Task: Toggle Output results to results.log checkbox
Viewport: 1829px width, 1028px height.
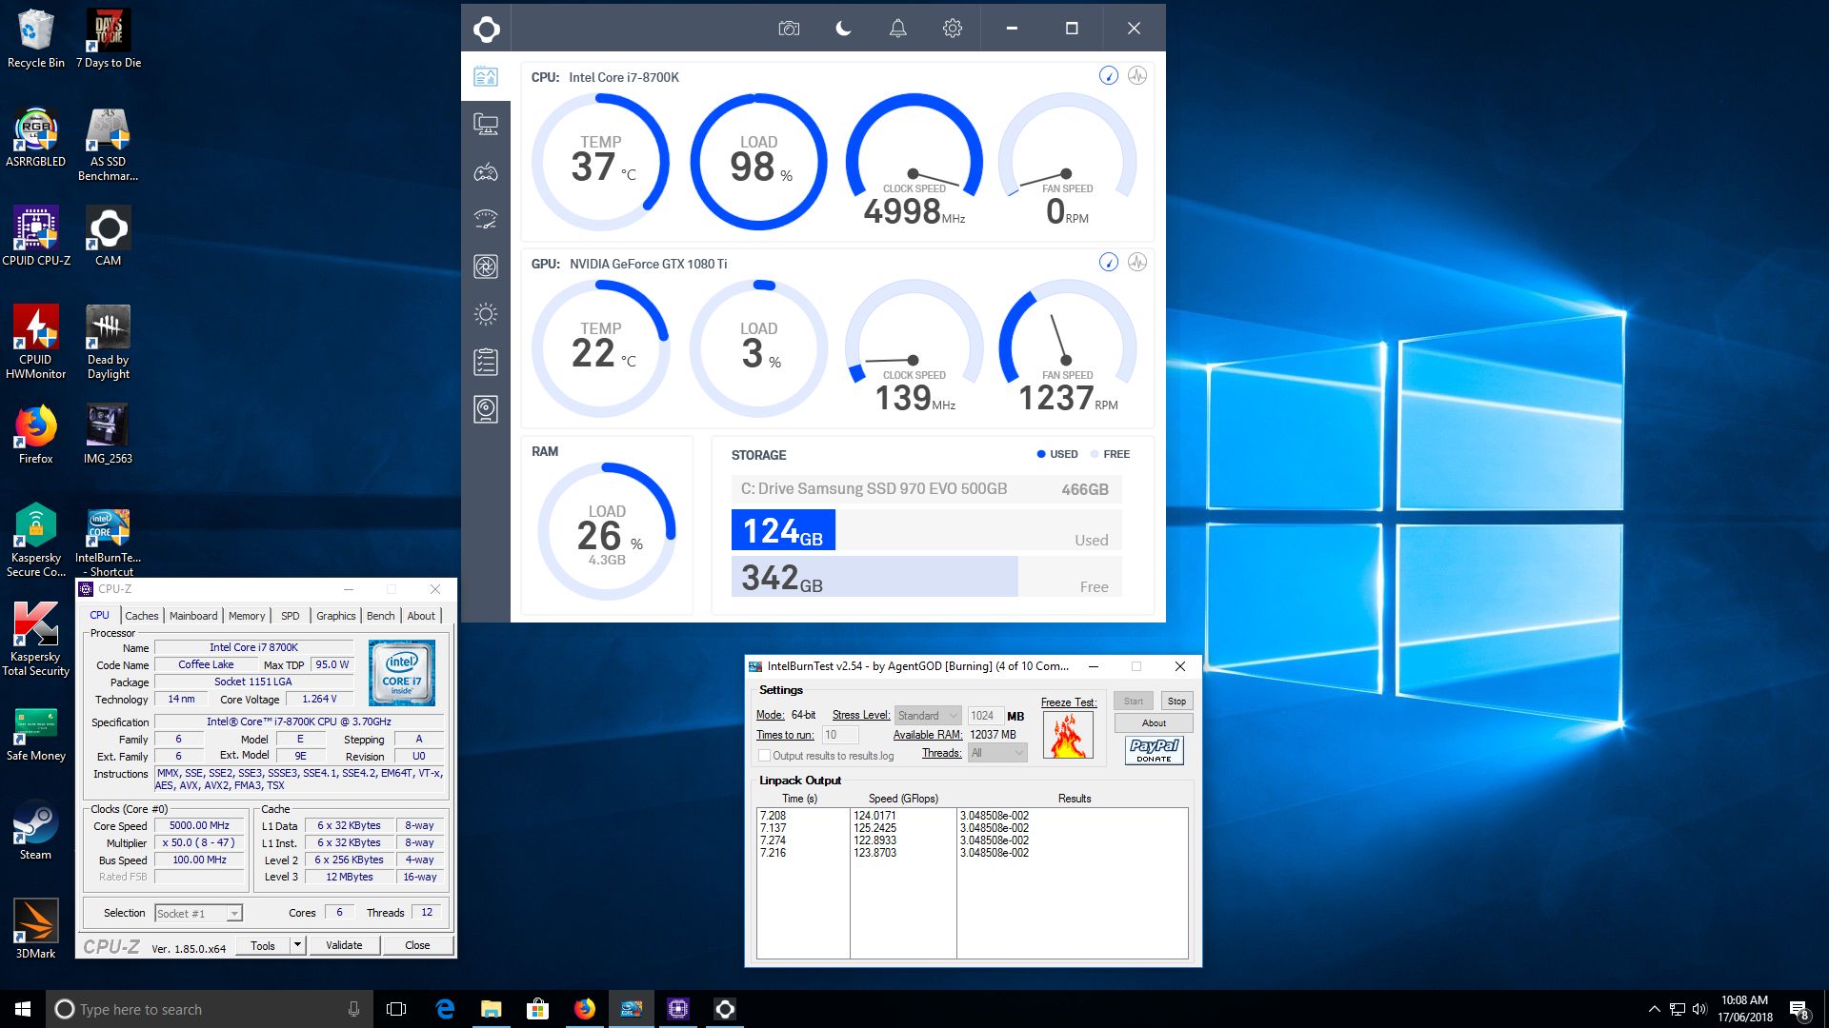Action: coord(764,756)
